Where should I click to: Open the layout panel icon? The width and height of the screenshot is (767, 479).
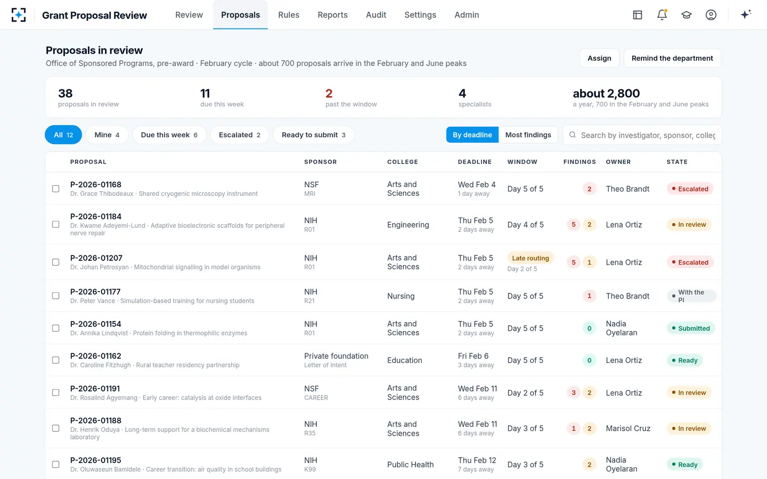pos(638,15)
